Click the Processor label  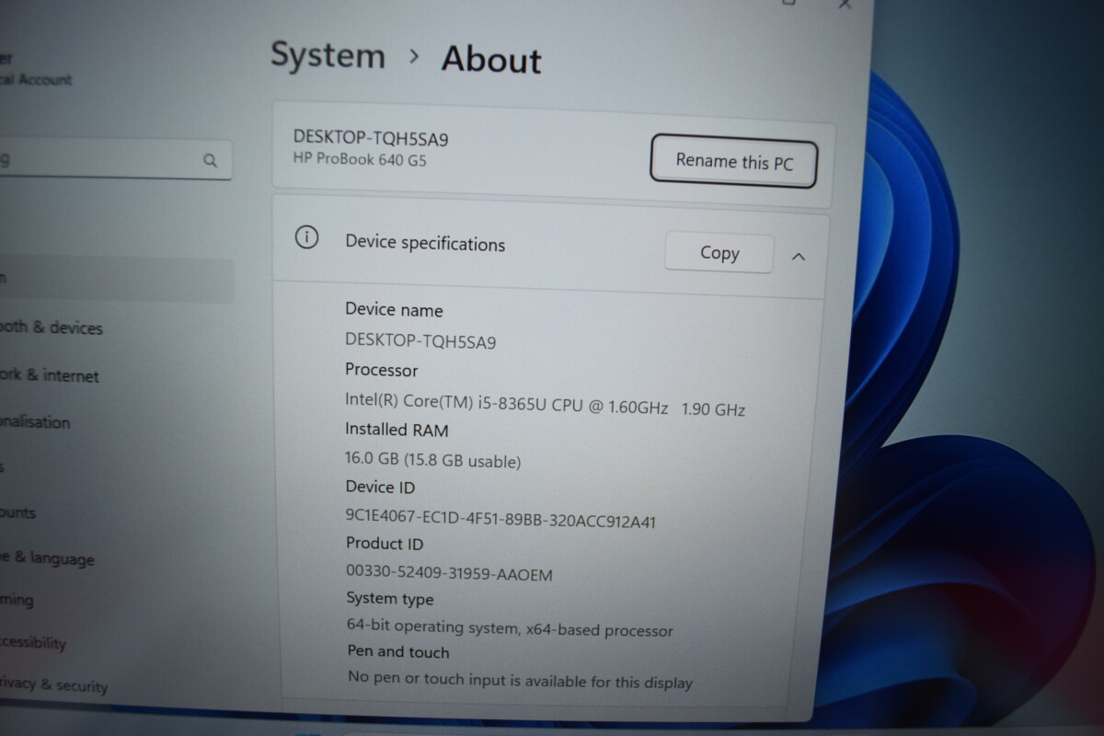[x=382, y=370]
